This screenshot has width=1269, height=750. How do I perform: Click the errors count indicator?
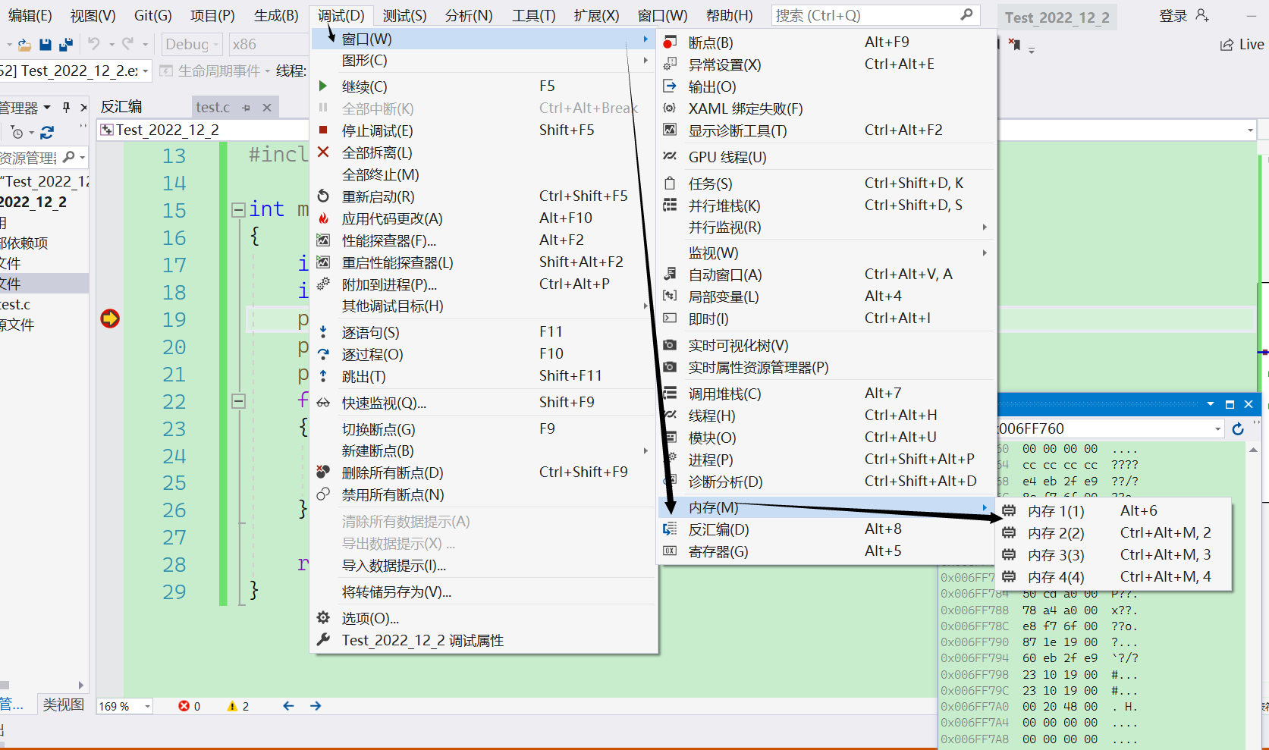coord(190,706)
